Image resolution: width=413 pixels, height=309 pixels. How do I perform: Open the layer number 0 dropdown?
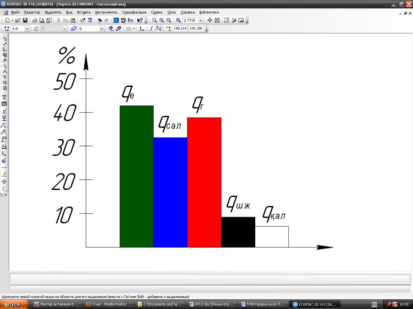click(102, 29)
